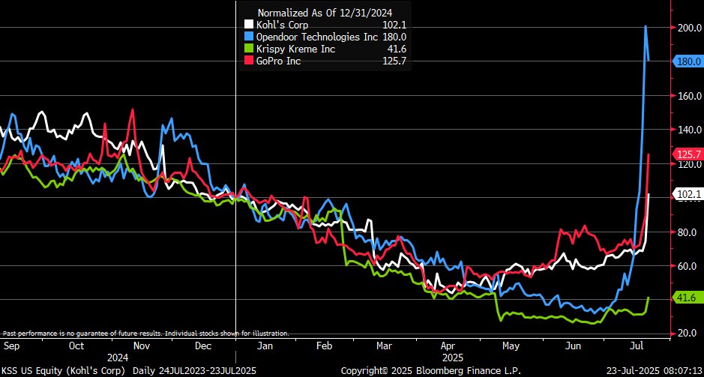Click the Oct month label on the x-axis
Viewport: 704px width, 377px height.
pos(76,346)
